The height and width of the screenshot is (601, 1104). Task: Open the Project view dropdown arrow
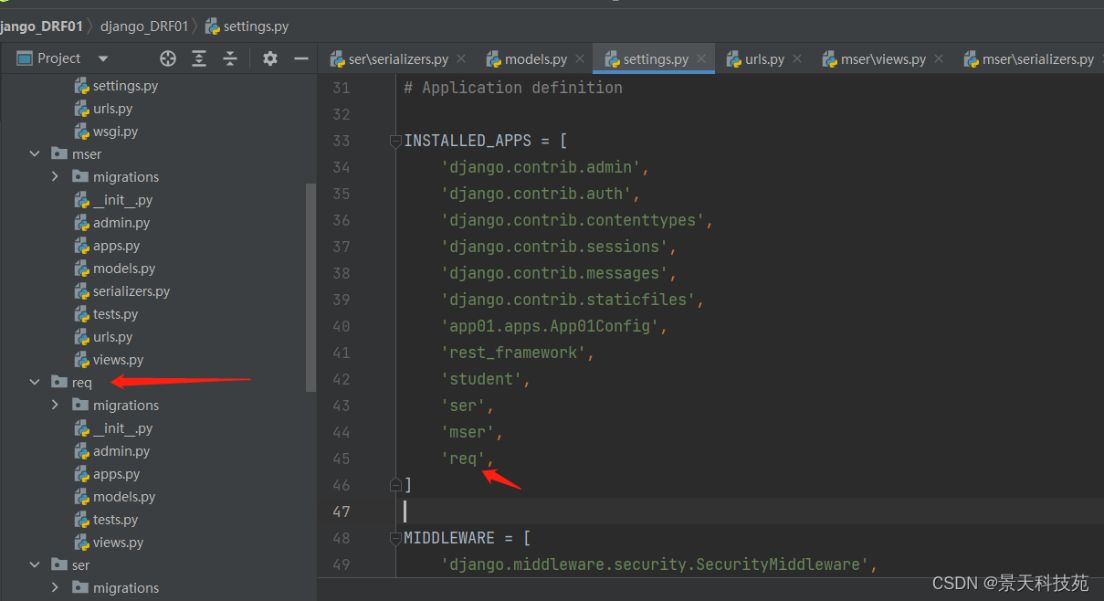click(102, 58)
